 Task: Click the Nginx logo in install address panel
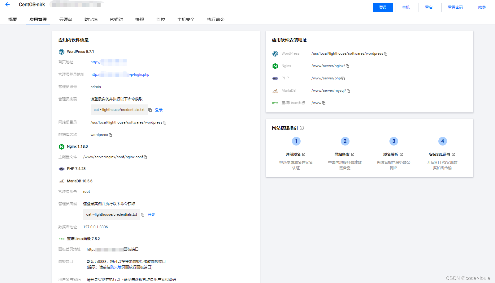pyautogui.click(x=275, y=66)
